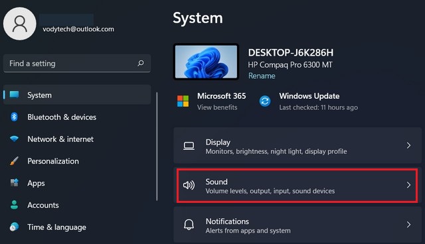Viewport: 425px width, 244px height.
Task: Open Accounts settings category
Action: click(x=77, y=205)
